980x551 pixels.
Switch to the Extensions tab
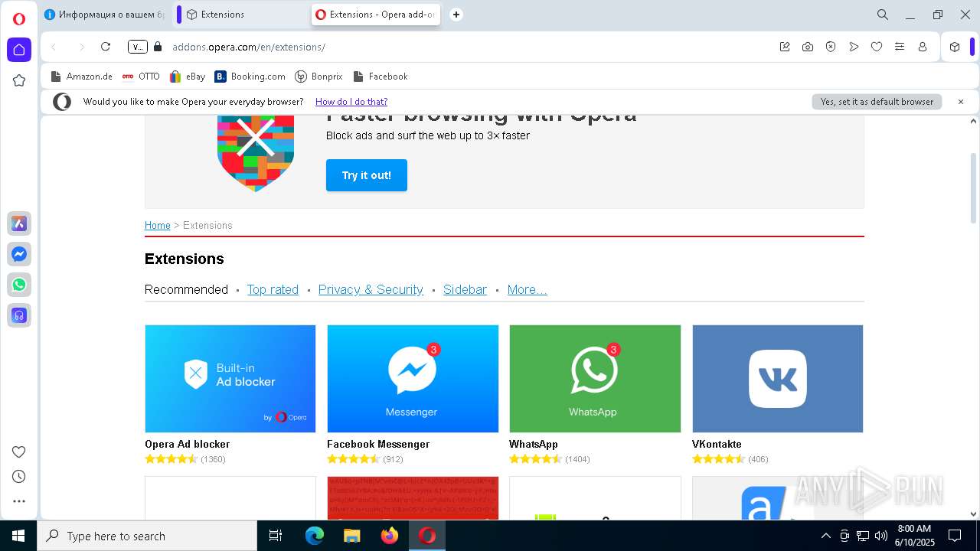[x=244, y=15]
